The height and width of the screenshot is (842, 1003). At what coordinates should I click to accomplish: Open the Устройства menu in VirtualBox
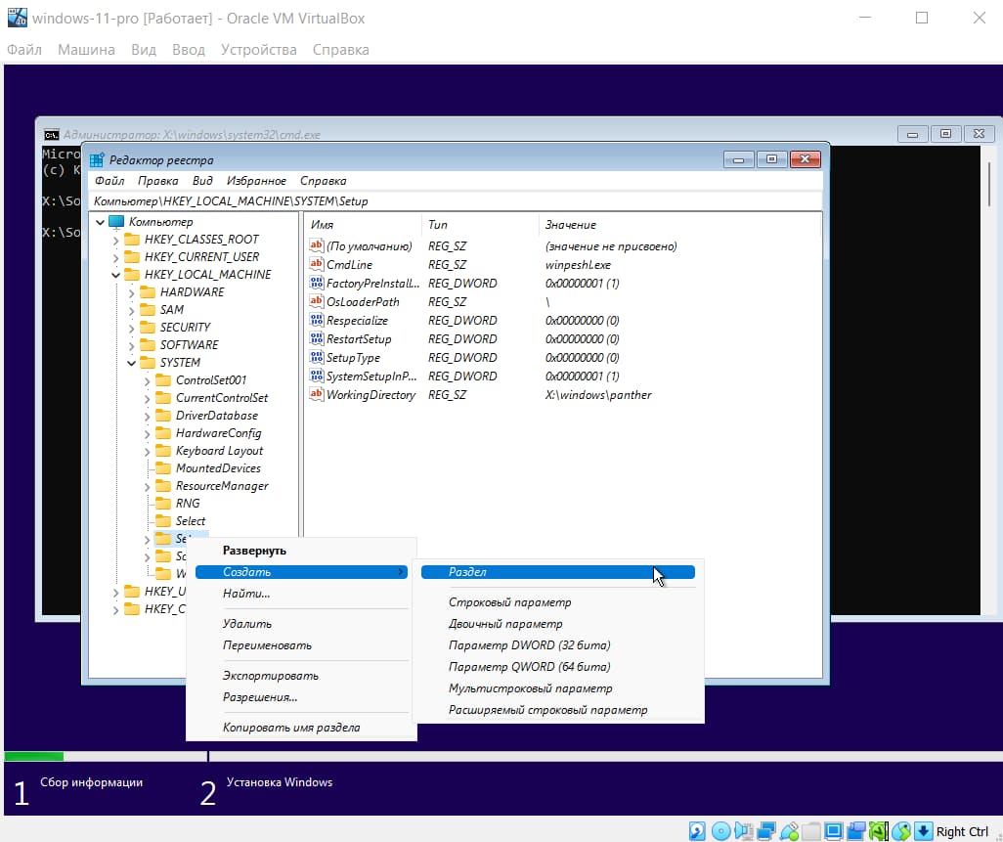pyautogui.click(x=258, y=49)
